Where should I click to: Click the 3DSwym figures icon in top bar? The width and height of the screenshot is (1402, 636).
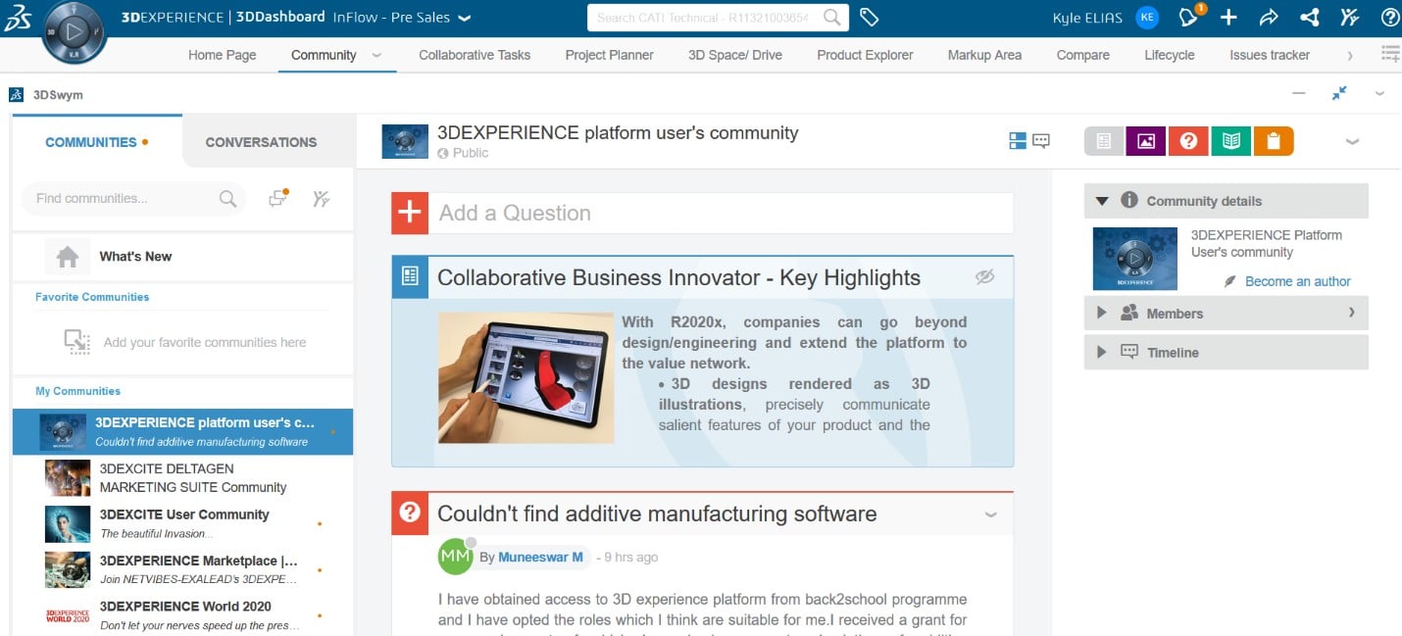tap(1349, 18)
